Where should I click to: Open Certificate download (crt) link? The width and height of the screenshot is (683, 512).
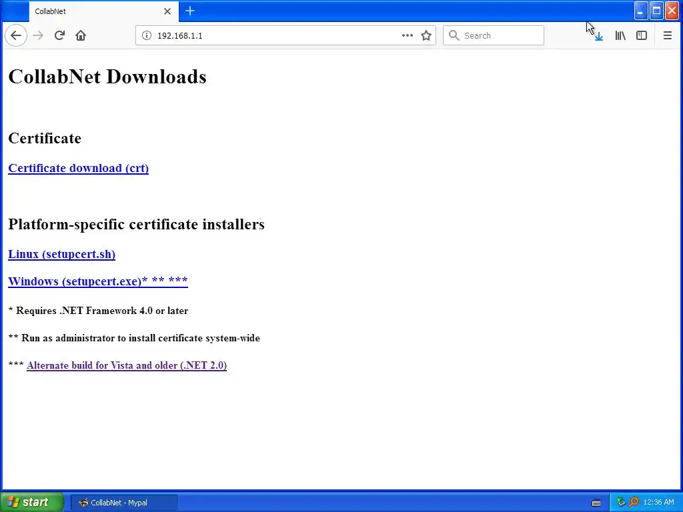pos(79,168)
